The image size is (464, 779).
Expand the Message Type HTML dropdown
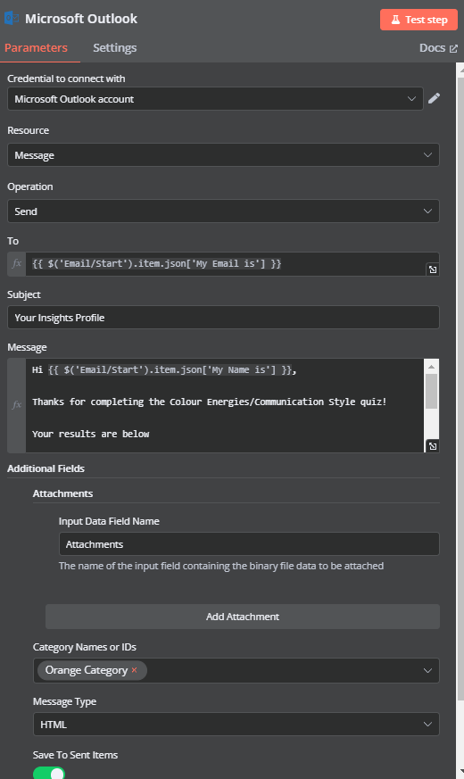(236, 725)
